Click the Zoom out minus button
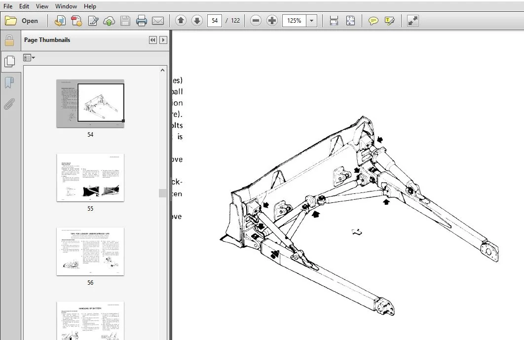The width and height of the screenshot is (524, 340). click(256, 21)
